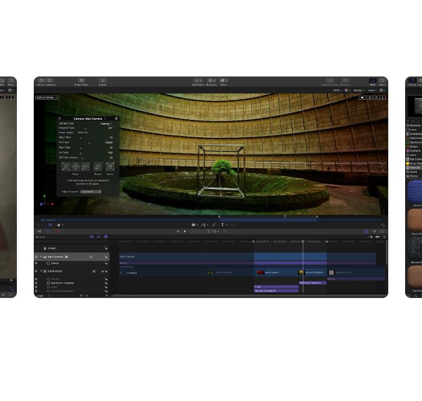Click the camera icon in 3D view tools
The image size is (422, 401).
pyautogui.click(x=362, y=97)
